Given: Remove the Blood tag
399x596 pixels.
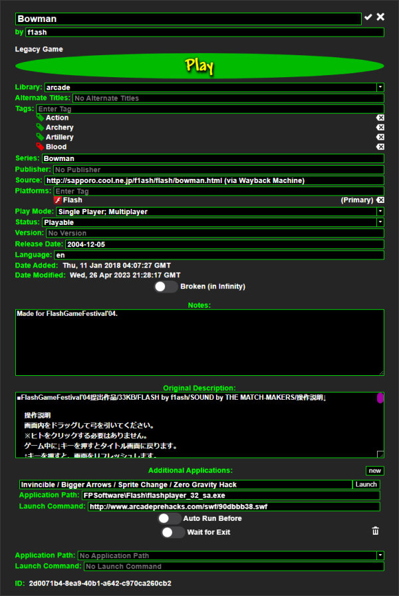Looking at the screenshot, I should pos(380,147).
